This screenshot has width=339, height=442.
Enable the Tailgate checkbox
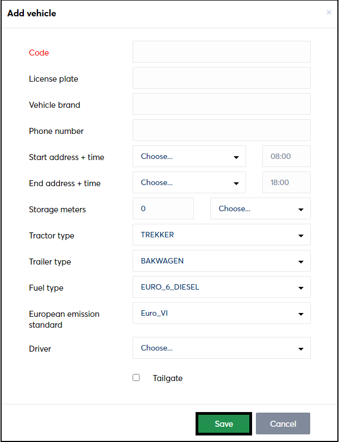click(136, 377)
